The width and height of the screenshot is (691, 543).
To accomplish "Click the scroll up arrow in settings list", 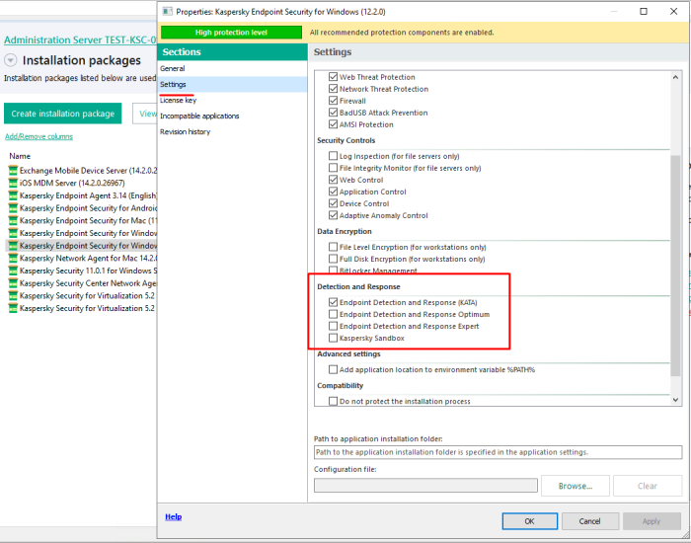I will pyautogui.click(x=675, y=77).
